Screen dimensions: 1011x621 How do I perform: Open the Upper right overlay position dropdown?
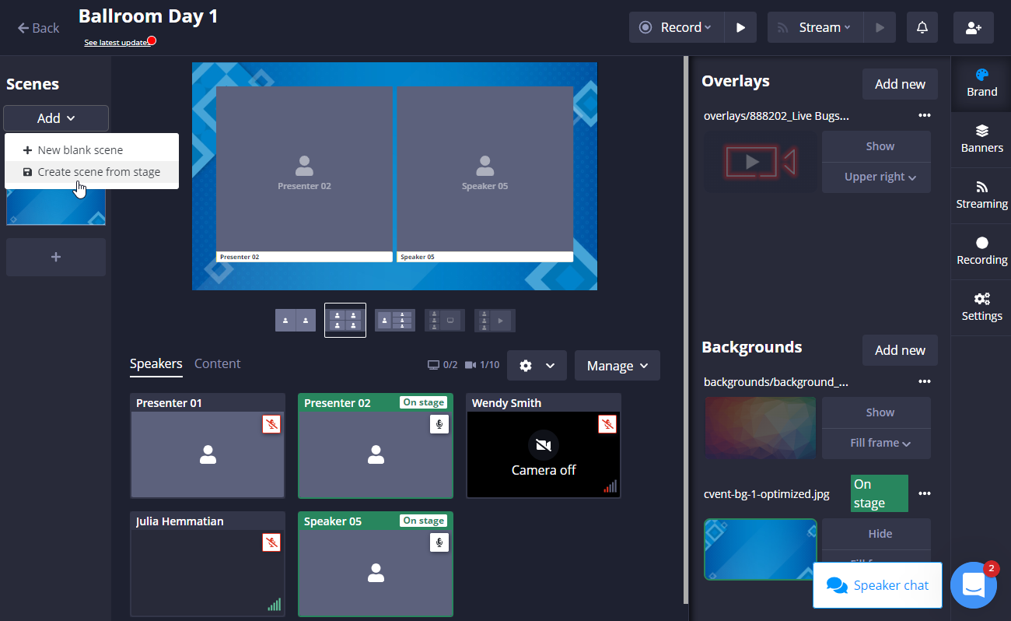876,177
